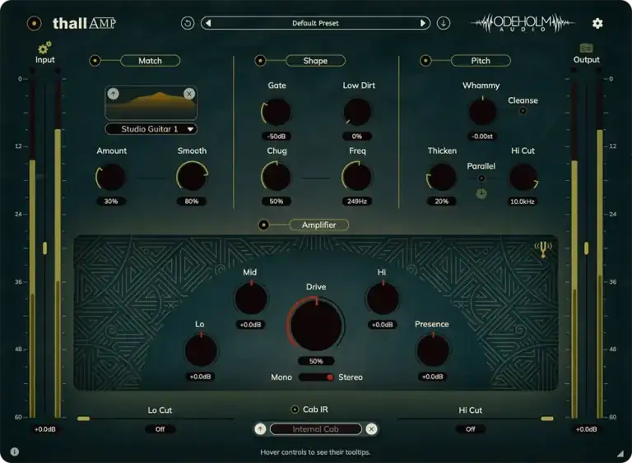Click the output routing icon above Output
The height and width of the screenshot is (463, 632).
coord(586,49)
